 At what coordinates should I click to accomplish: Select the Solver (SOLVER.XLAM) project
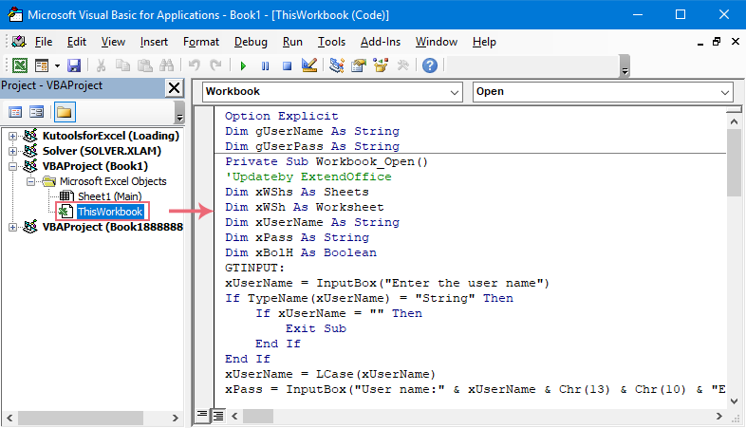102,151
